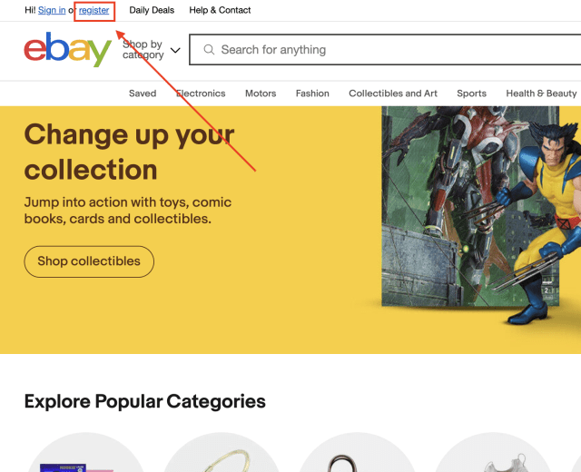
Task: Open the Sports category
Action: [472, 93]
